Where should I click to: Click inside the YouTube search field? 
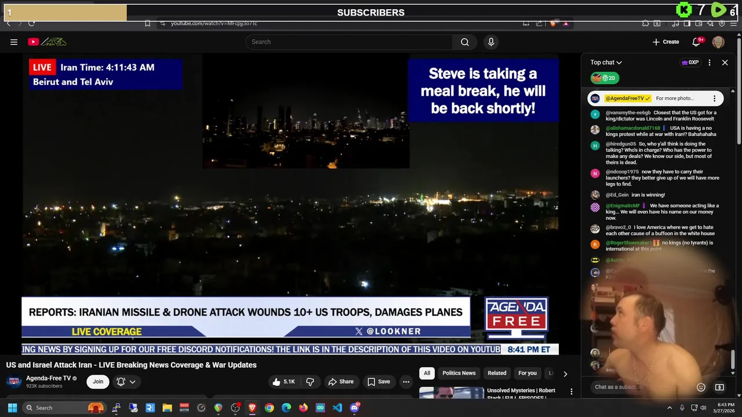(x=349, y=42)
